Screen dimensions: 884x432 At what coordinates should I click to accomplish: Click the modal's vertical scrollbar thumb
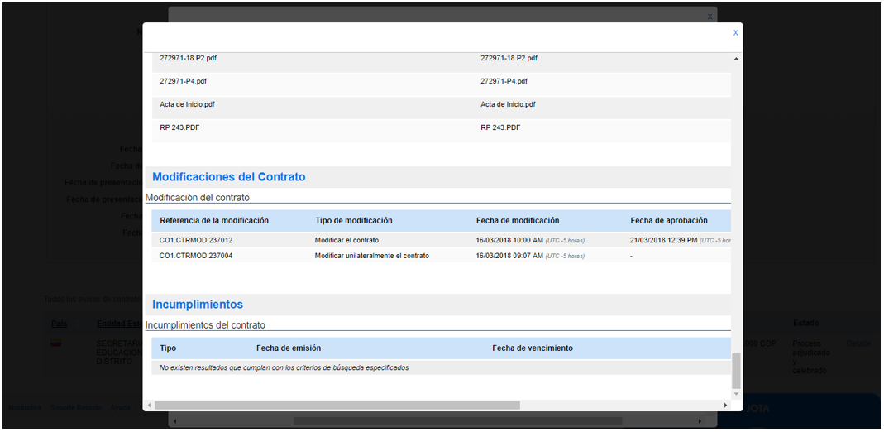pyautogui.click(x=736, y=372)
